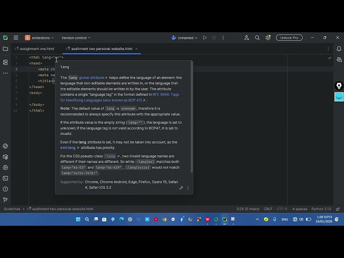Place cursor on the </body> line
The image size is (344, 258).
click(37, 105)
